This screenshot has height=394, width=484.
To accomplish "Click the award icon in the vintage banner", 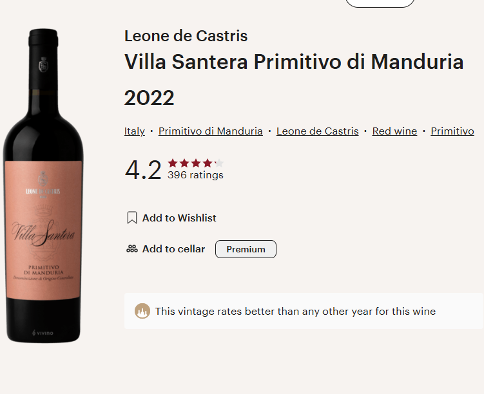I will [x=142, y=312].
